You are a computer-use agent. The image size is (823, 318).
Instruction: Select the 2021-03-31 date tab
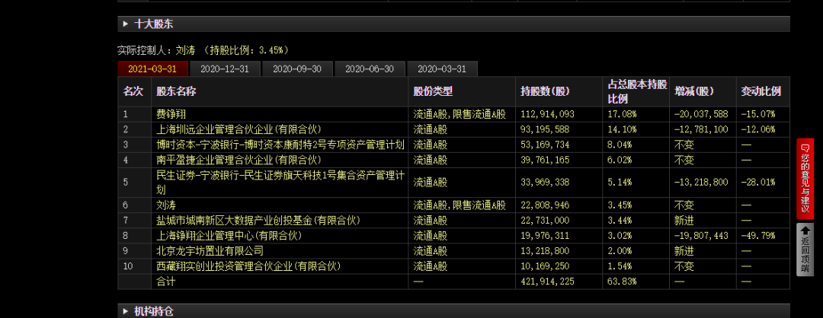152,69
